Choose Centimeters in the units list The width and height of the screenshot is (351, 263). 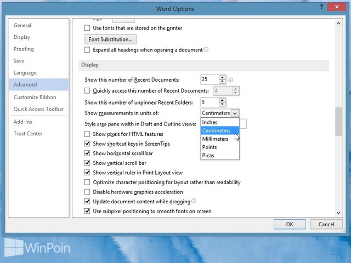[220, 130]
